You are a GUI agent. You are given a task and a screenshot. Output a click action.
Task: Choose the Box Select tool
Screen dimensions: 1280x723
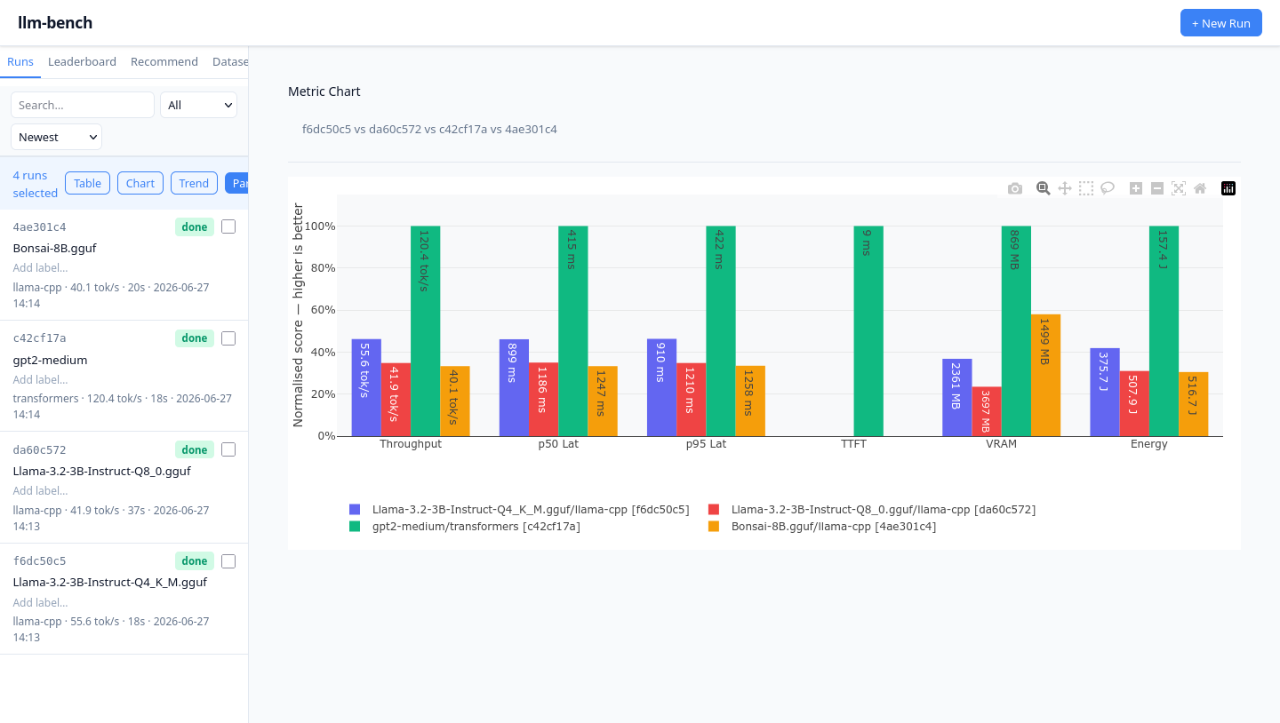1086,188
